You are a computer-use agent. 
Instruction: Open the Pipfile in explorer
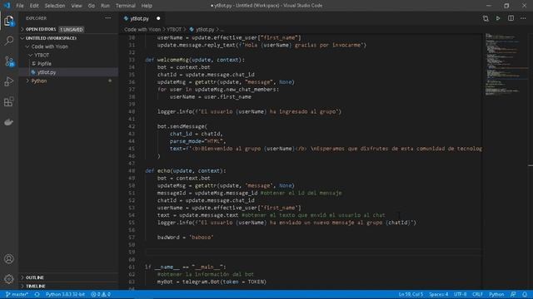[x=68, y=63]
